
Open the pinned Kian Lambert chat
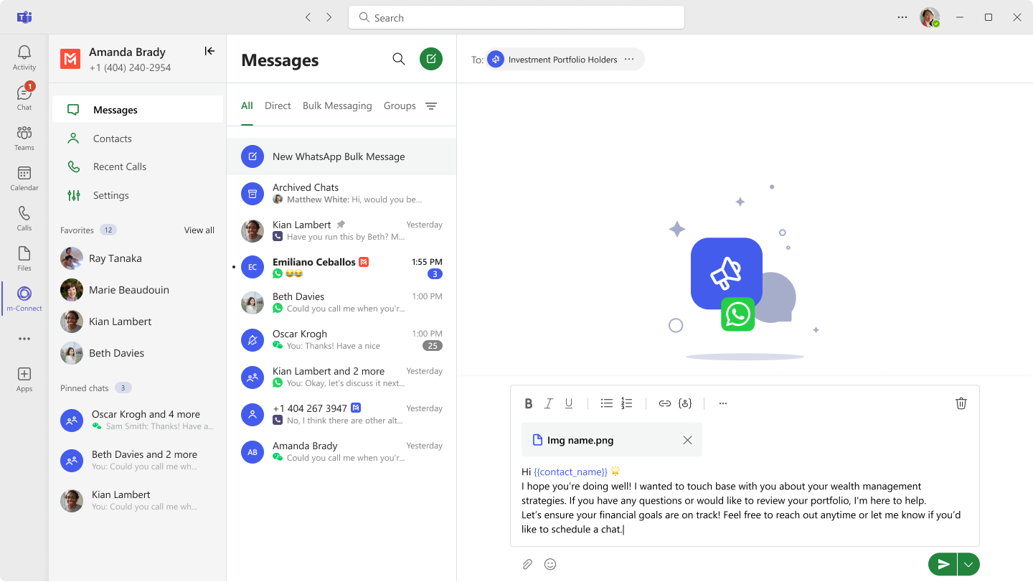click(138, 500)
